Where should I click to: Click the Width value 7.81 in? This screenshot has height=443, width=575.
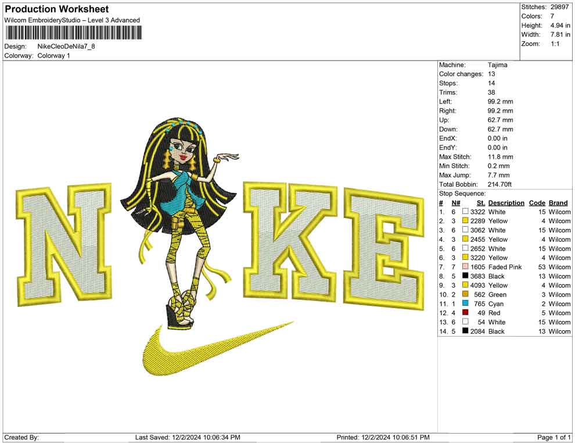[x=560, y=34]
